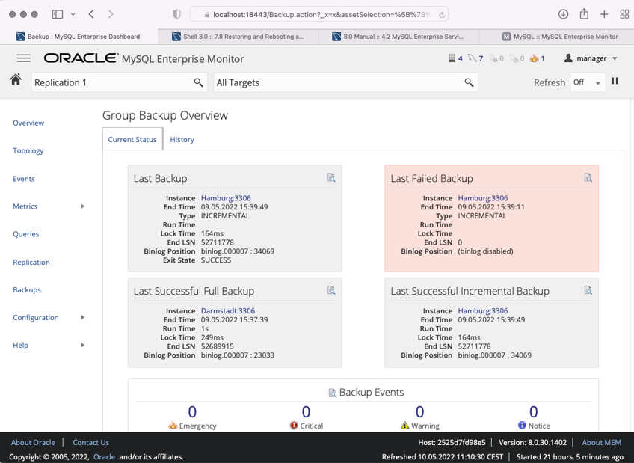The image size is (634, 463).
Task: Click the All Targets selector field
Action: tap(345, 82)
